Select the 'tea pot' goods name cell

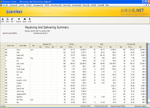coord(23,77)
